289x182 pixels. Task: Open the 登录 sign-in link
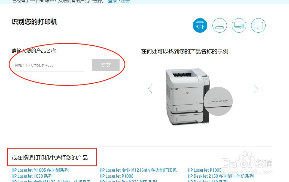click(x=112, y=1)
